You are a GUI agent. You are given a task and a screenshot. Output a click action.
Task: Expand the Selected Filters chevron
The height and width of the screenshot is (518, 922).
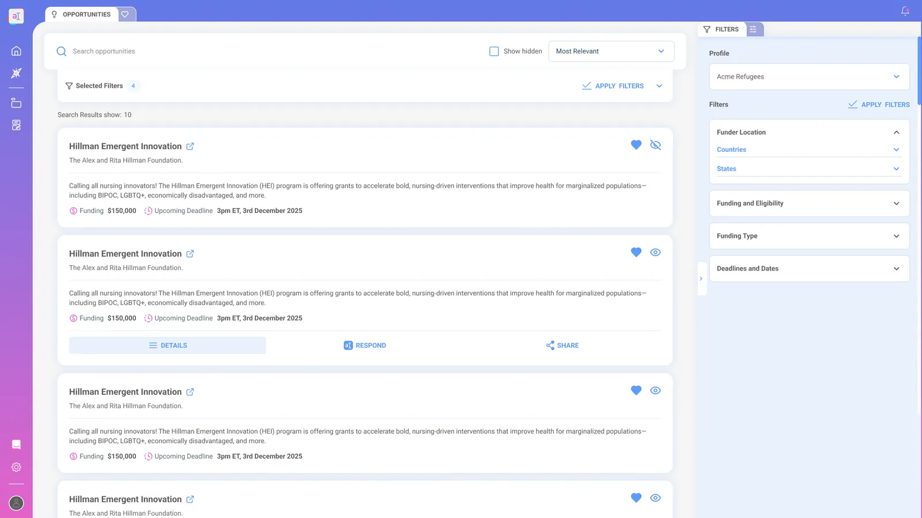click(x=659, y=86)
